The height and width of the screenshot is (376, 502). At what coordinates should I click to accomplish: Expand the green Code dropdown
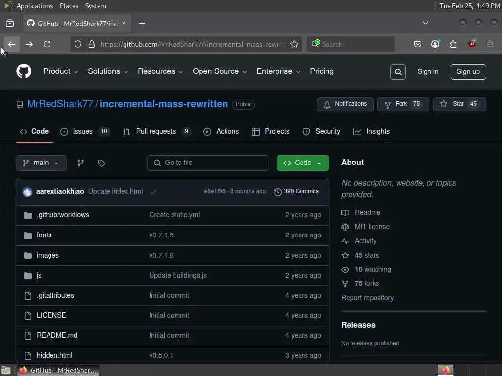point(303,163)
